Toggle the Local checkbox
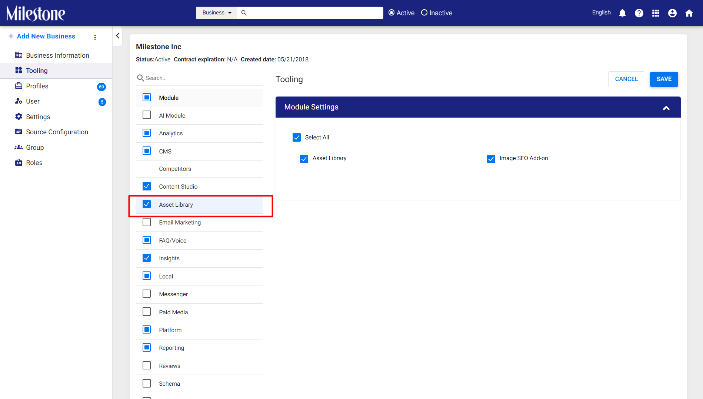The image size is (703, 399). 147,276
